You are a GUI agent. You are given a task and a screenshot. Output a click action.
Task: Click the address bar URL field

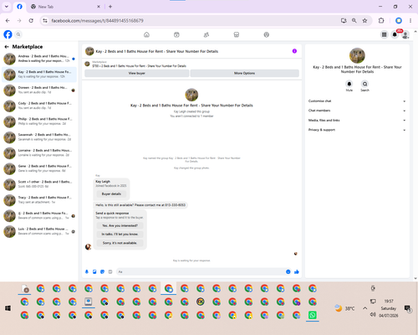click(192, 21)
